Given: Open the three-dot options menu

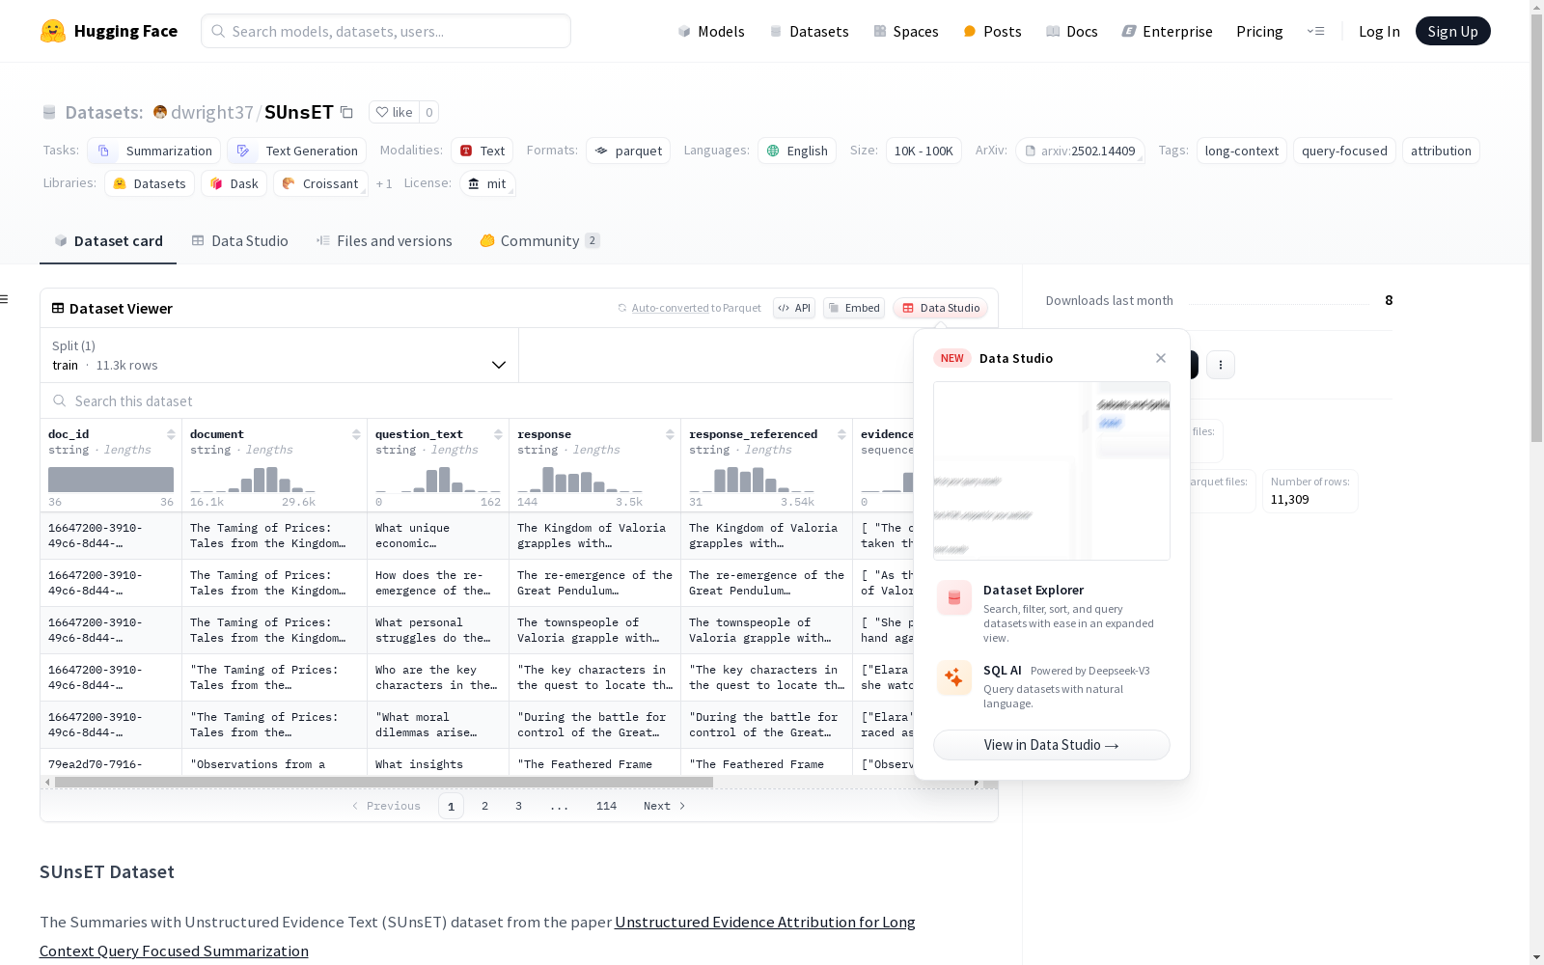Looking at the screenshot, I should pos(1221,365).
